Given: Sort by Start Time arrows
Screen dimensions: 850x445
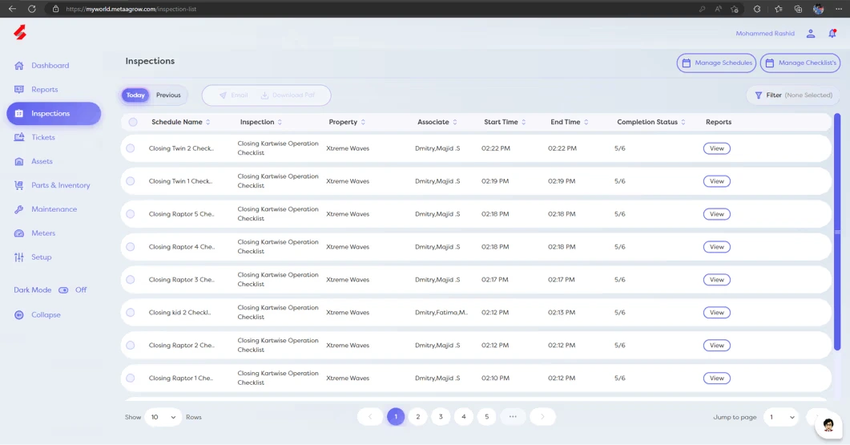Looking at the screenshot, I should pyautogui.click(x=524, y=122).
